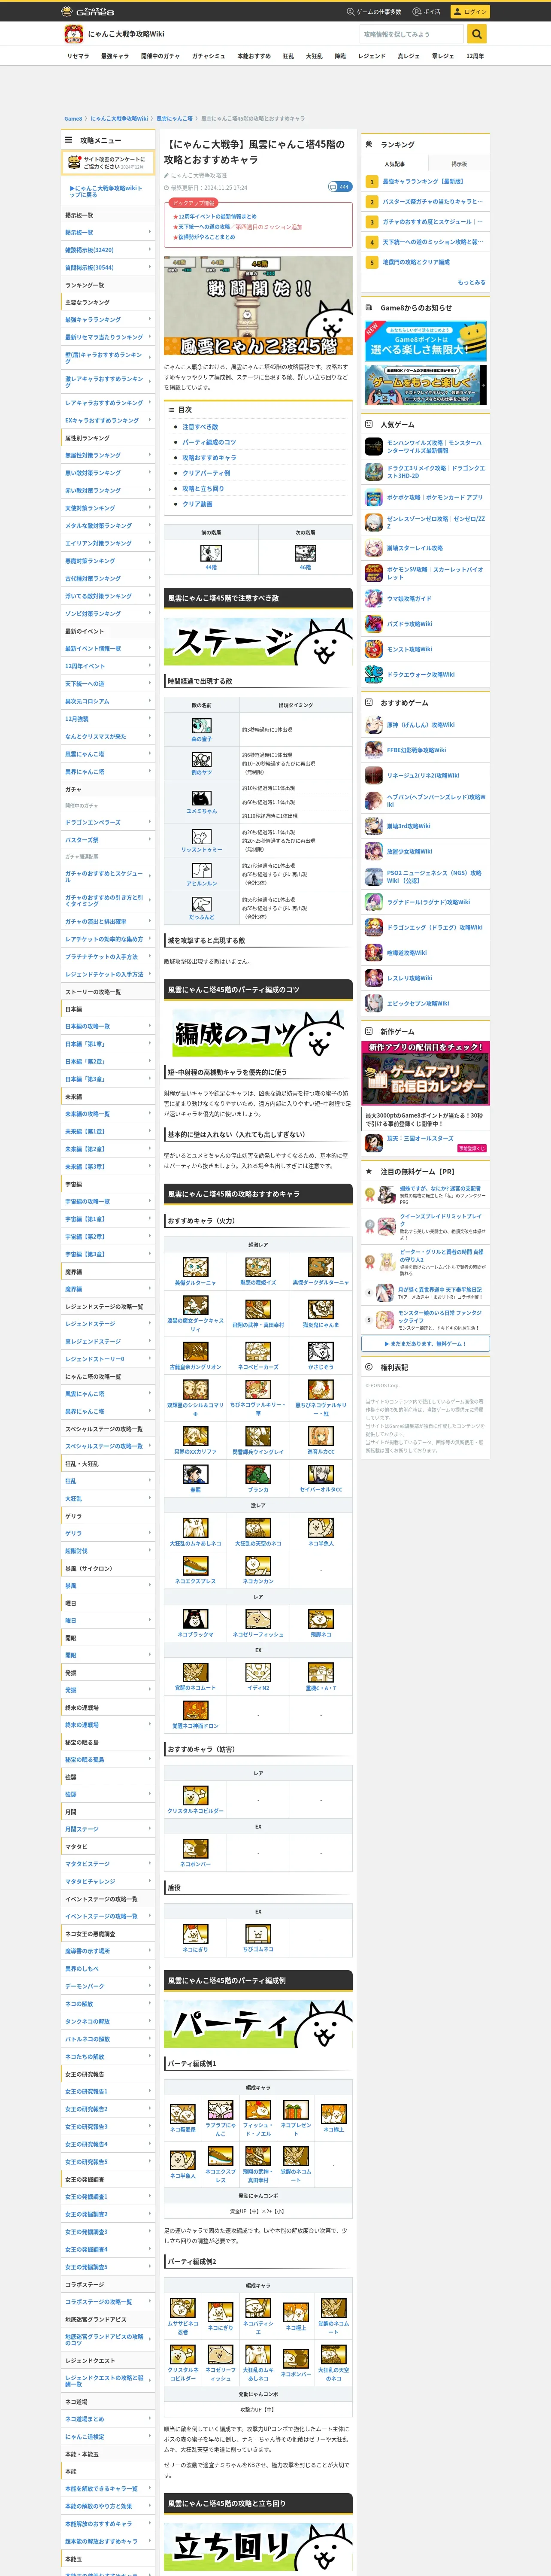Open かさじぞう character icon
551x2576 pixels.
pyautogui.click(x=321, y=1351)
